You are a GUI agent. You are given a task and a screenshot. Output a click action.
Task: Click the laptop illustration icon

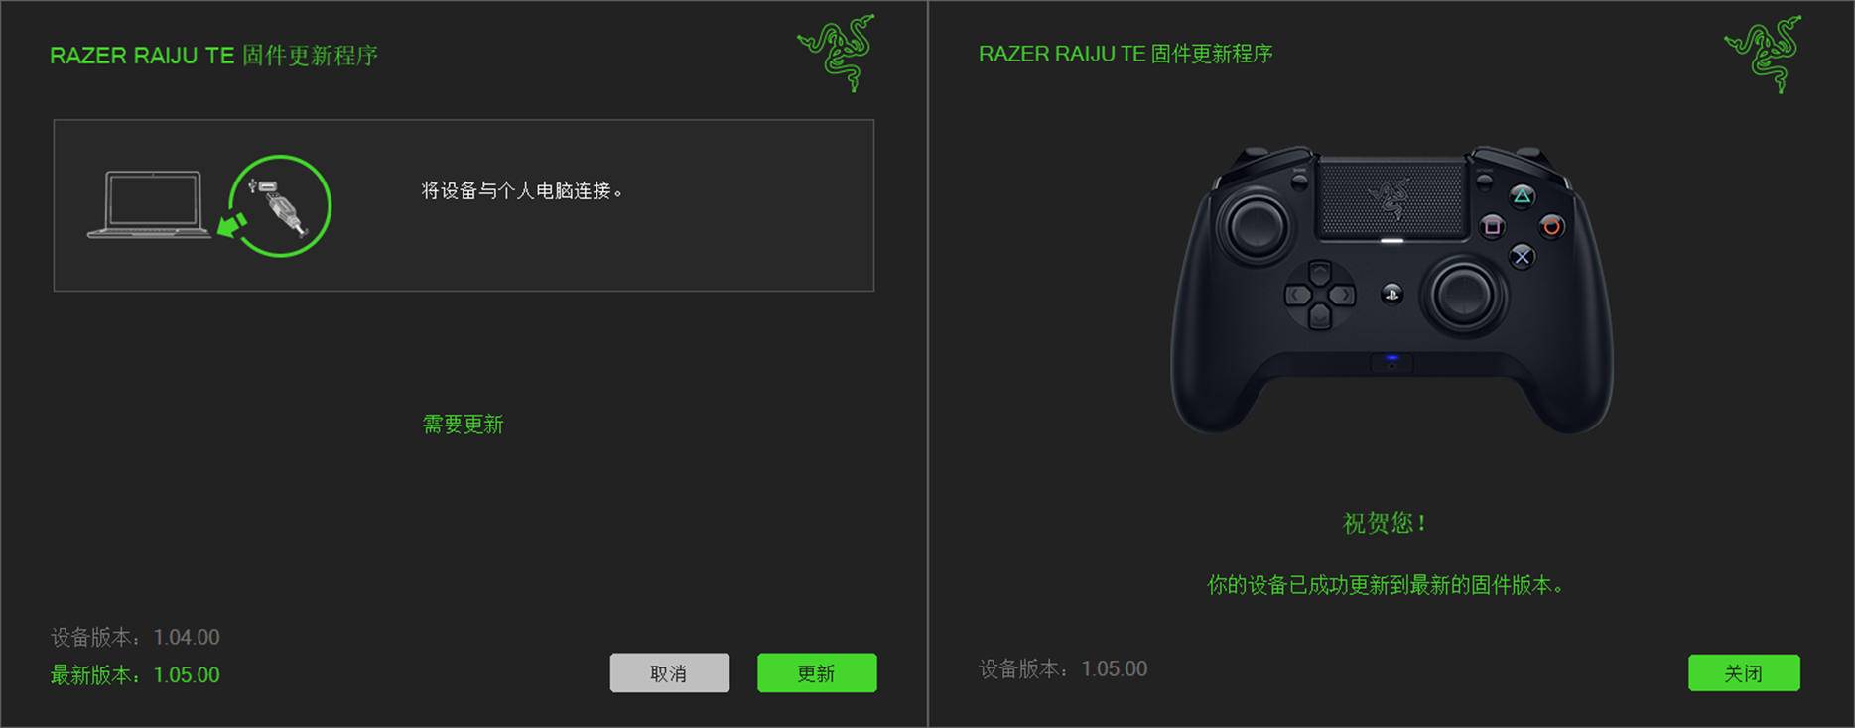click(x=149, y=204)
